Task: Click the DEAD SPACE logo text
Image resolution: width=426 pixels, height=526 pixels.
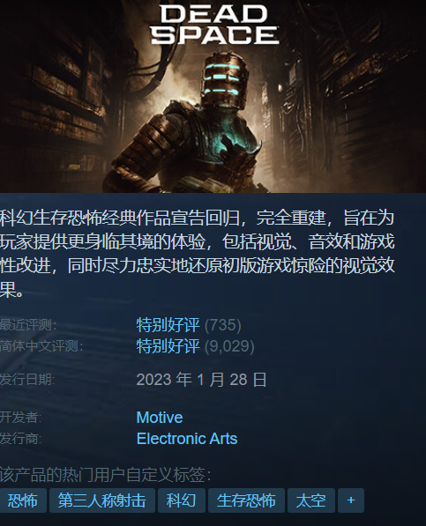Action: [214, 25]
